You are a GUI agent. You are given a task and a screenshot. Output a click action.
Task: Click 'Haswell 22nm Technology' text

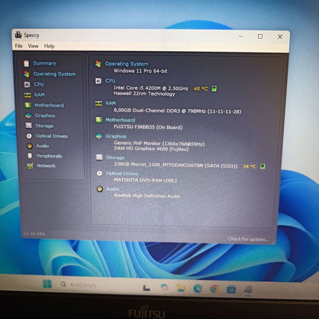(144, 94)
